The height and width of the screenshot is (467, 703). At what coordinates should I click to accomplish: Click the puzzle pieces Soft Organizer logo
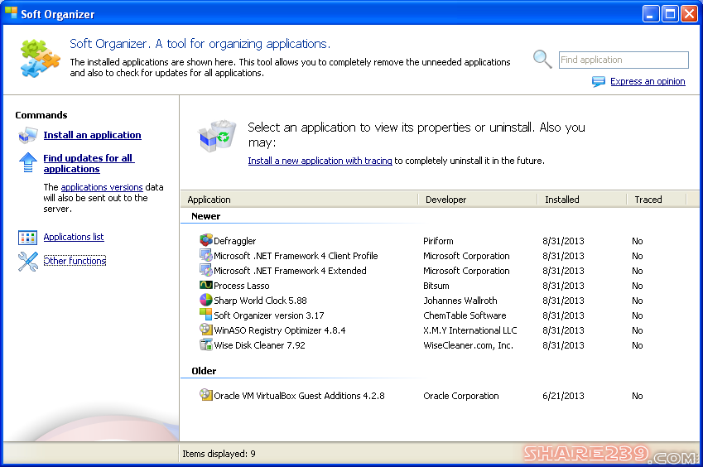[x=40, y=58]
